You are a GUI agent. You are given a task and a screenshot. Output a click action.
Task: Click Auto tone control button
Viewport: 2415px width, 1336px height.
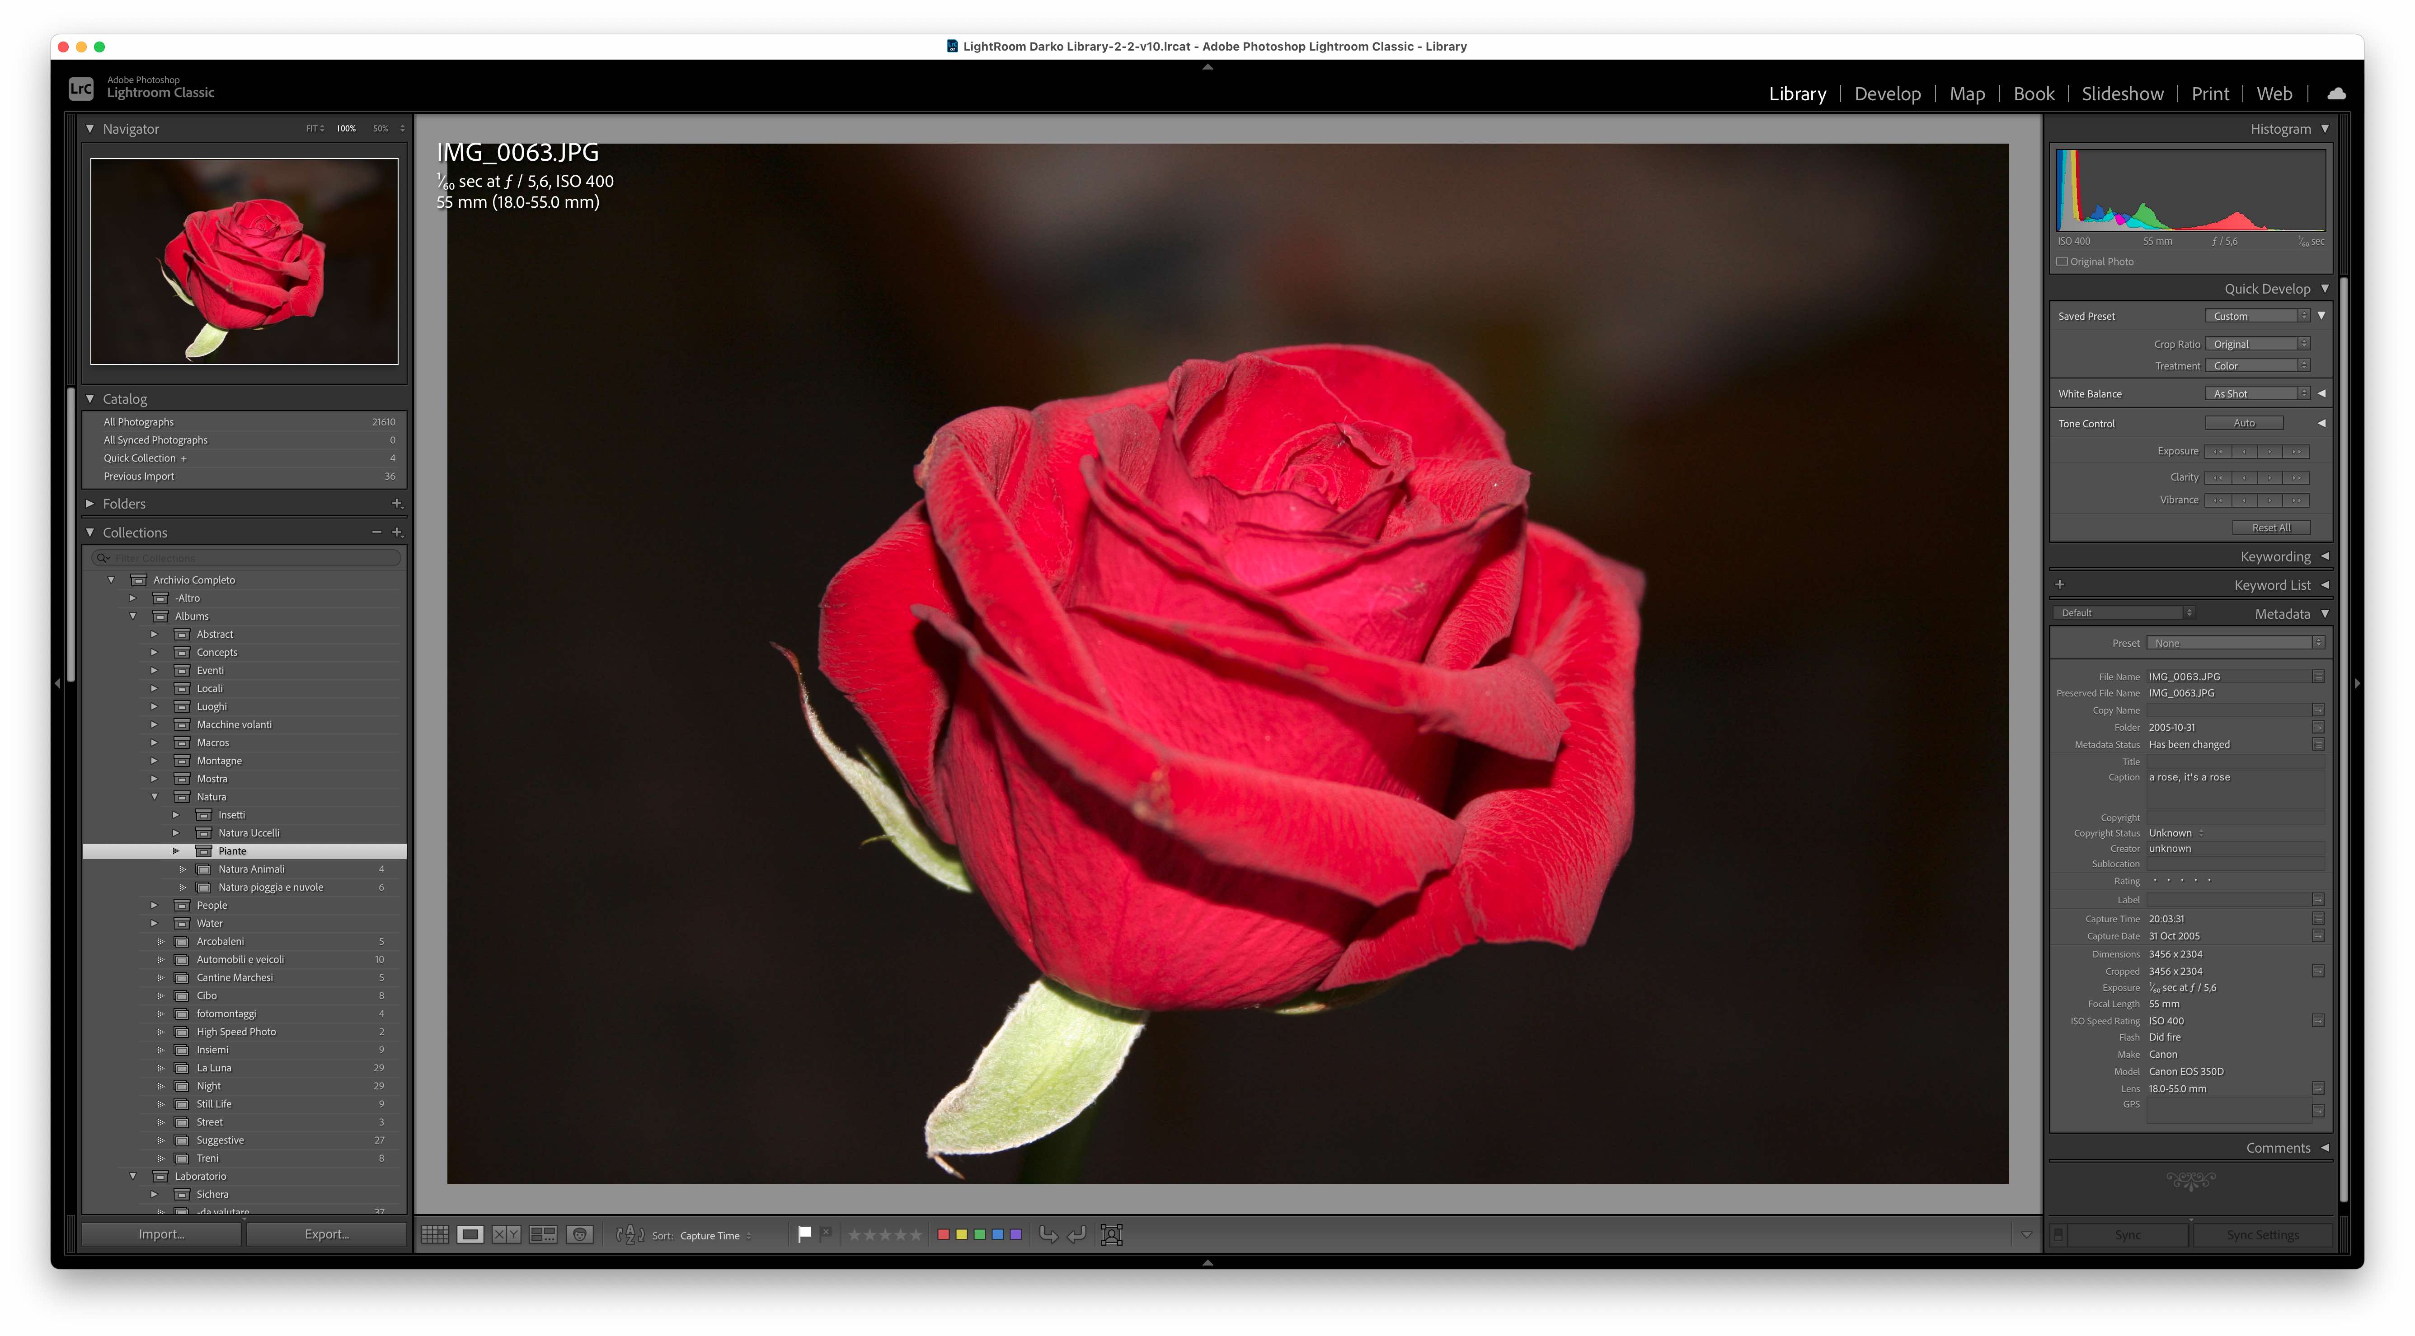[2243, 424]
